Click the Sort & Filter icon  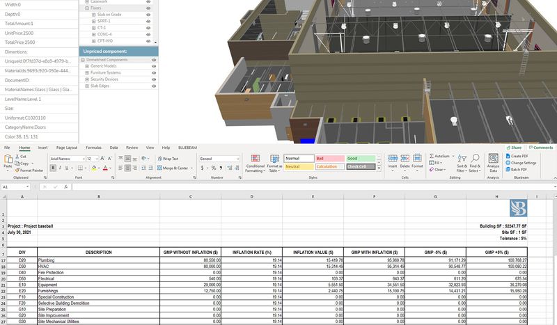pos(462,159)
